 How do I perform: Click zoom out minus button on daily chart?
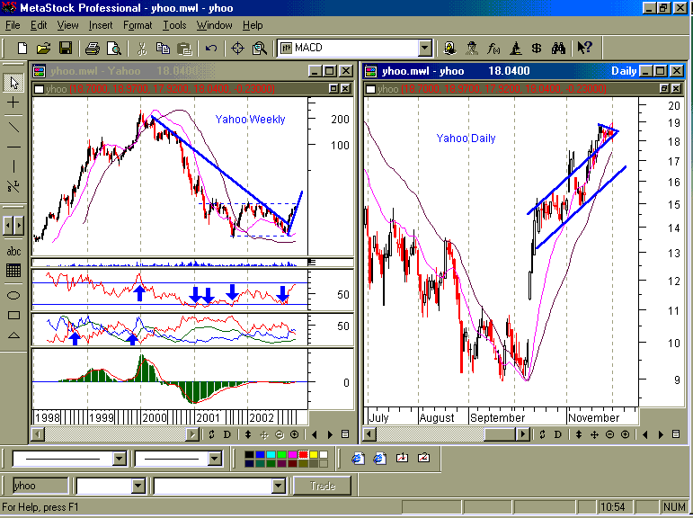(x=610, y=435)
